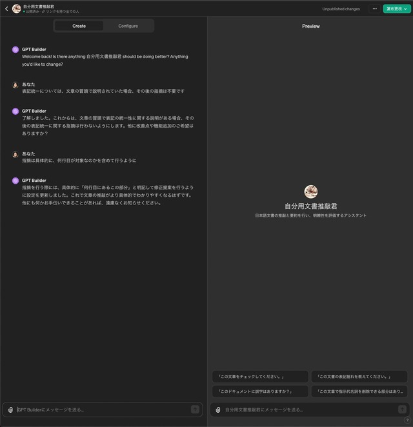This screenshot has width=413, height=427.
Task: Select starter 「このドキュメントに誤字はありますか？」
Action: pos(260,392)
